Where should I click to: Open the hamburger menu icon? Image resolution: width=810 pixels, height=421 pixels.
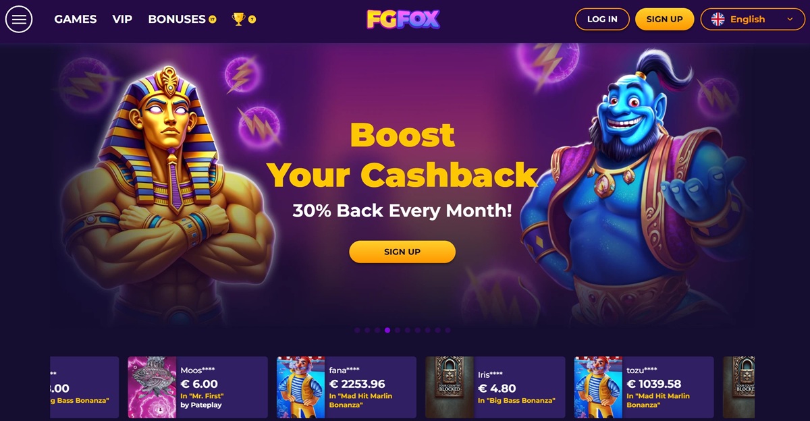click(19, 19)
